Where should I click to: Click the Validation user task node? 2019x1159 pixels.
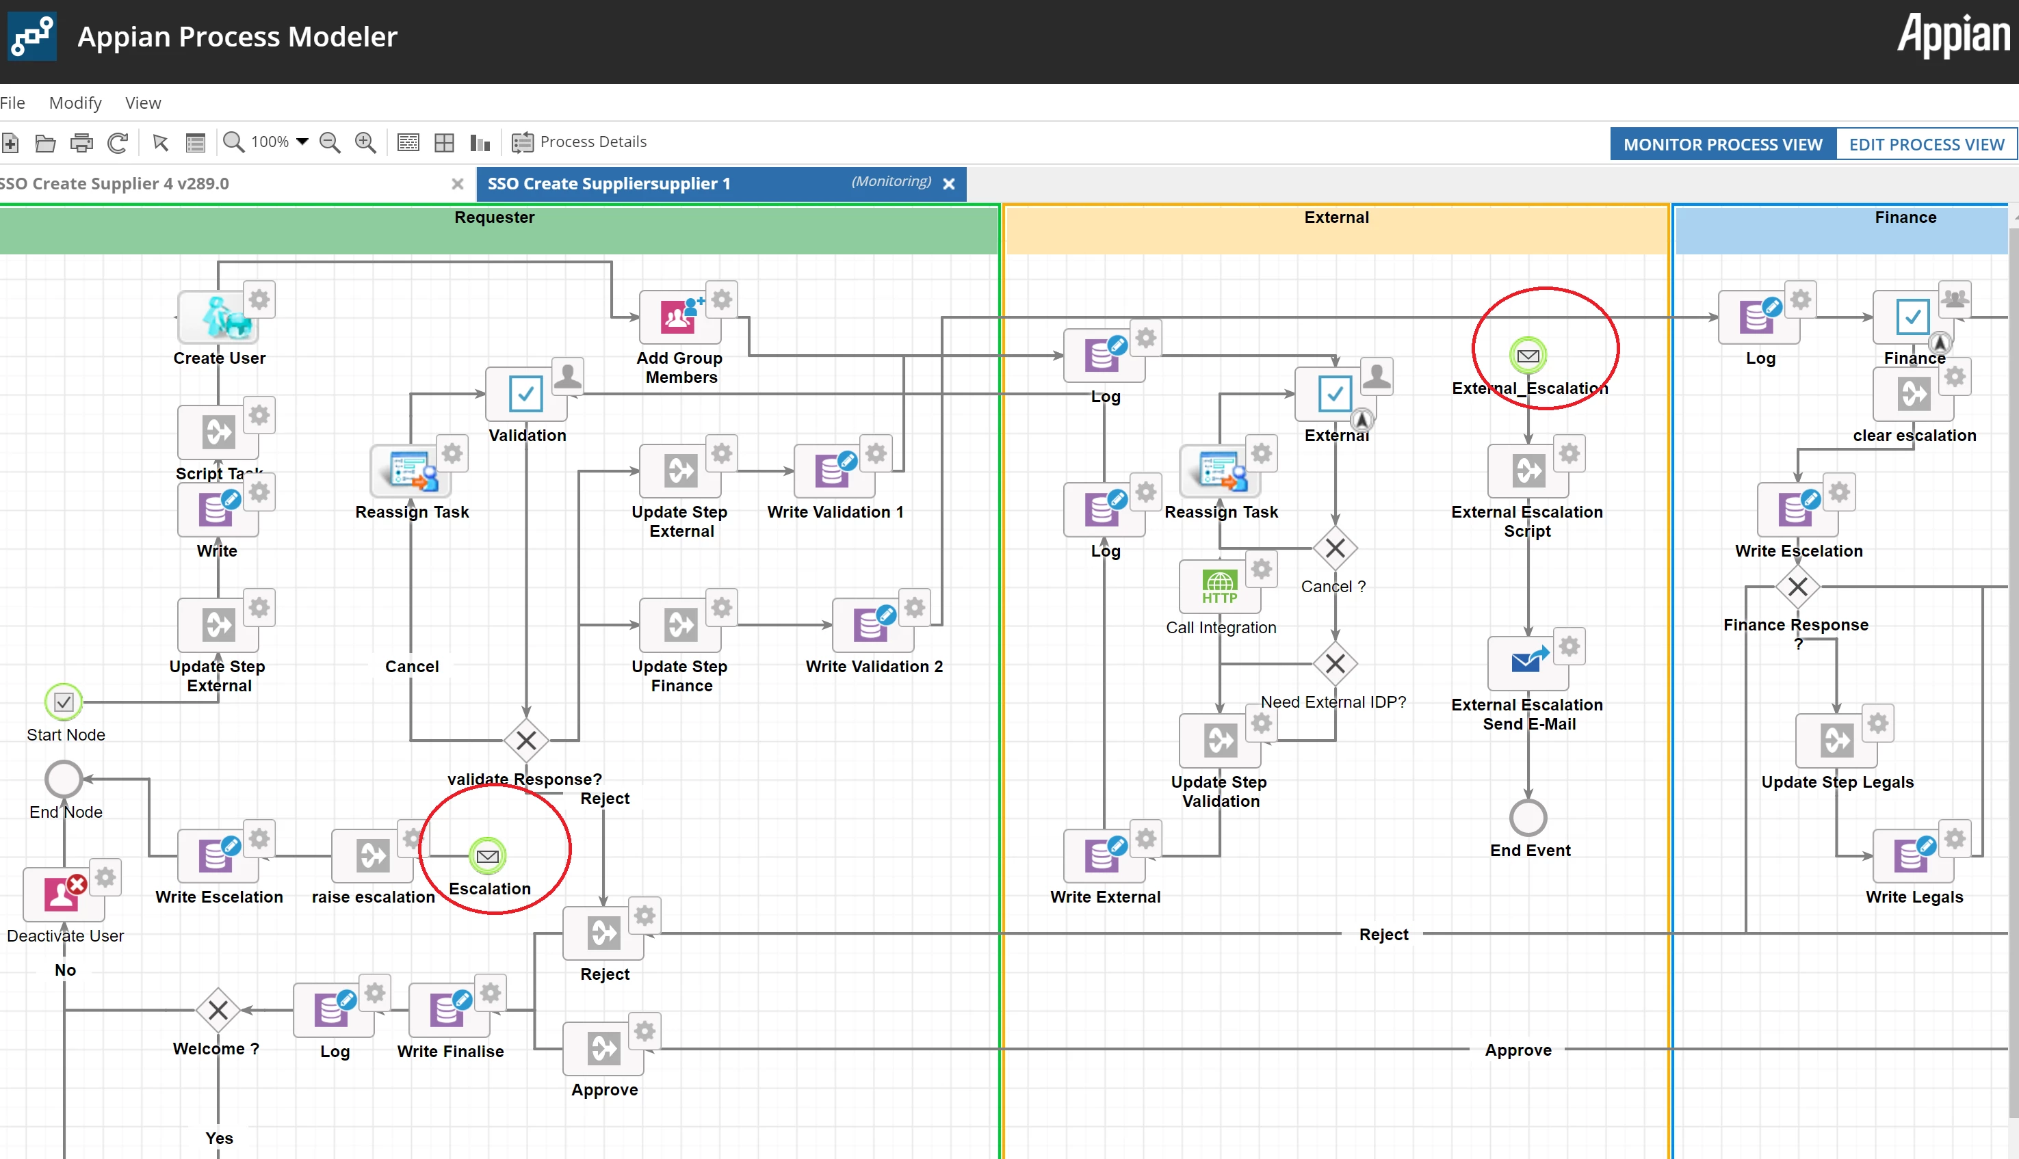(526, 393)
